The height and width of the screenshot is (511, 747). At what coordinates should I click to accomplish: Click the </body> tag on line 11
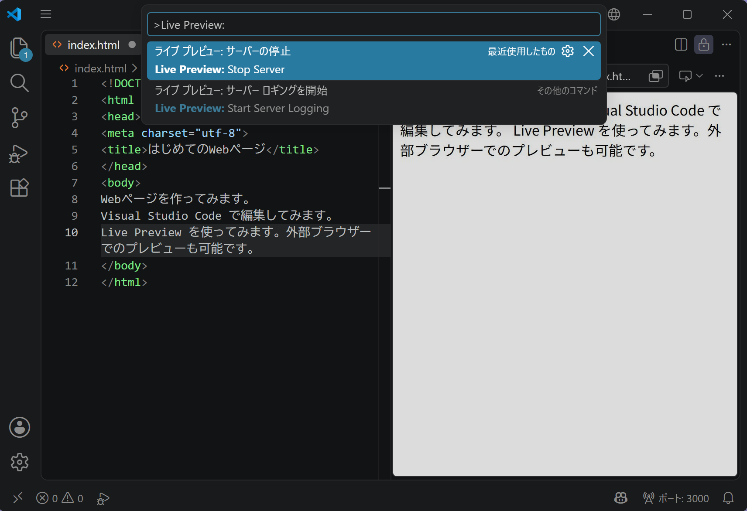[x=124, y=266]
